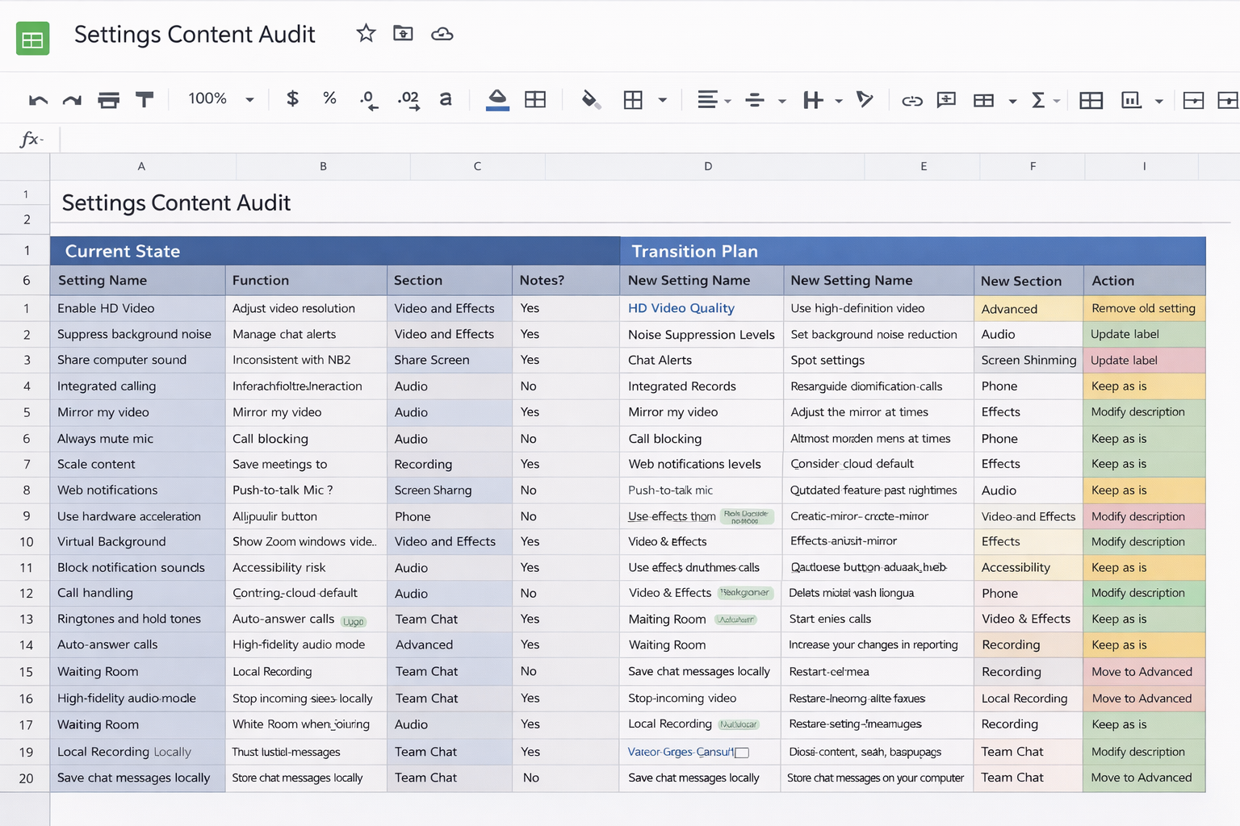Open the HD Video Quality link
Screen dimensions: 1240x826
[x=681, y=308]
